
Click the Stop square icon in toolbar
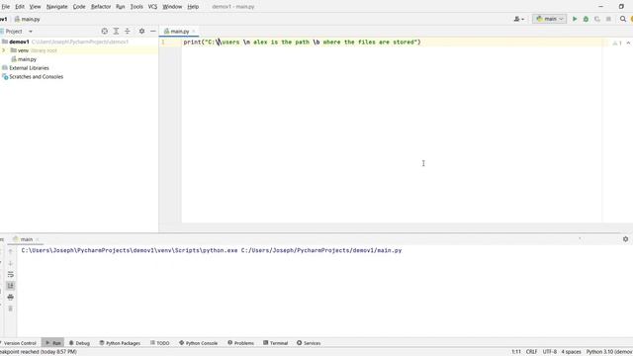[608, 19]
